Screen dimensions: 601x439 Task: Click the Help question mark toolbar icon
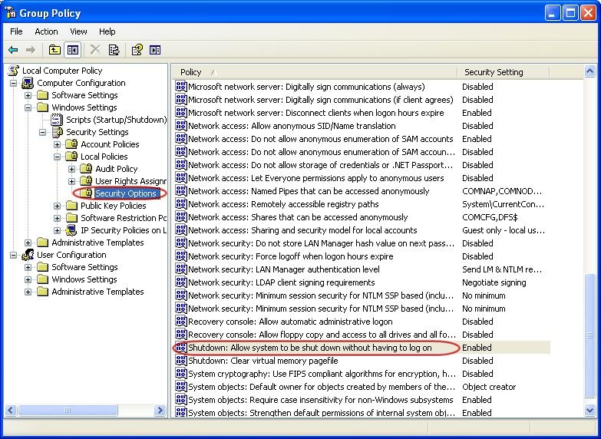click(137, 50)
